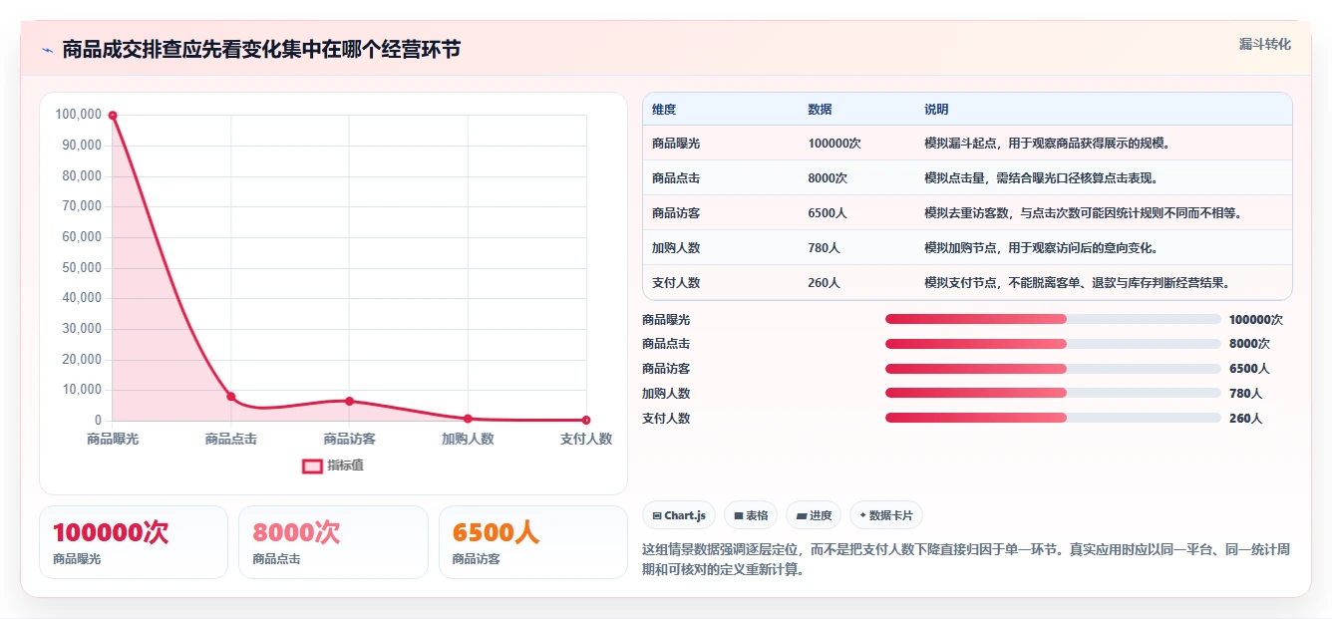Select the table row description 模拟漏斗起点，用于观察商品获得展示的规模
The height and width of the screenshot is (619, 1332).
[x=1047, y=144]
